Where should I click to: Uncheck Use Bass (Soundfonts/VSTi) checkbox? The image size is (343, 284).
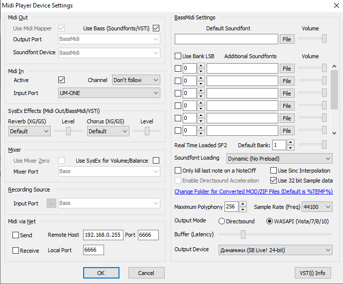tap(156, 28)
